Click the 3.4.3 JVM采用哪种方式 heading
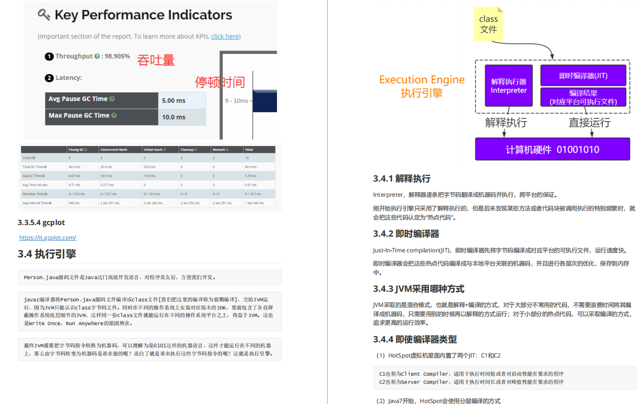Screen dimensions: 637x404 coord(419,289)
